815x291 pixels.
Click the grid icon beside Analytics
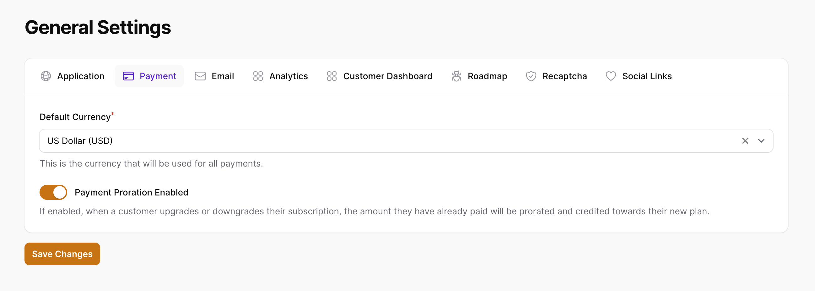pyautogui.click(x=258, y=76)
